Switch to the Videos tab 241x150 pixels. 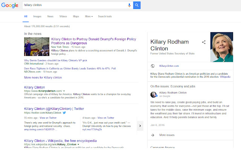(x=63, y=16)
